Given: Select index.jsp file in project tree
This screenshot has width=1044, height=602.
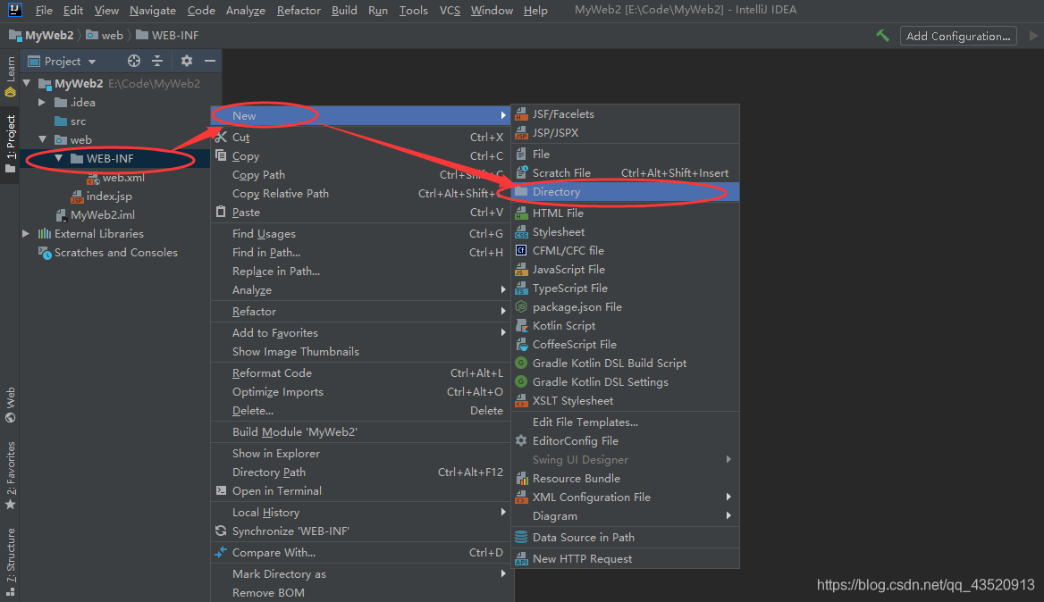Looking at the screenshot, I should [x=108, y=196].
